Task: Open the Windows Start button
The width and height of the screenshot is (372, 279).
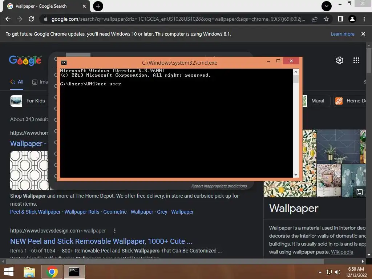Action: point(9,272)
